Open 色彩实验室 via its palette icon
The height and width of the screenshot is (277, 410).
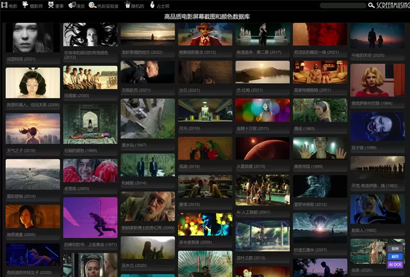[92, 5]
